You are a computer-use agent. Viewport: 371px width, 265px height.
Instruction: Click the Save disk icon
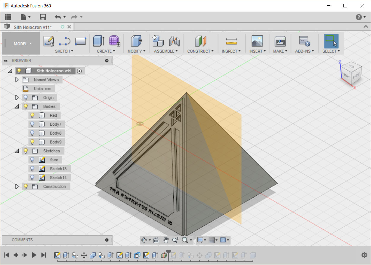43,17
